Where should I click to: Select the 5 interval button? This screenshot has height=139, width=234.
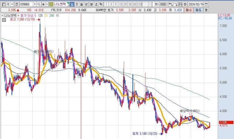click(x=116, y=4)
